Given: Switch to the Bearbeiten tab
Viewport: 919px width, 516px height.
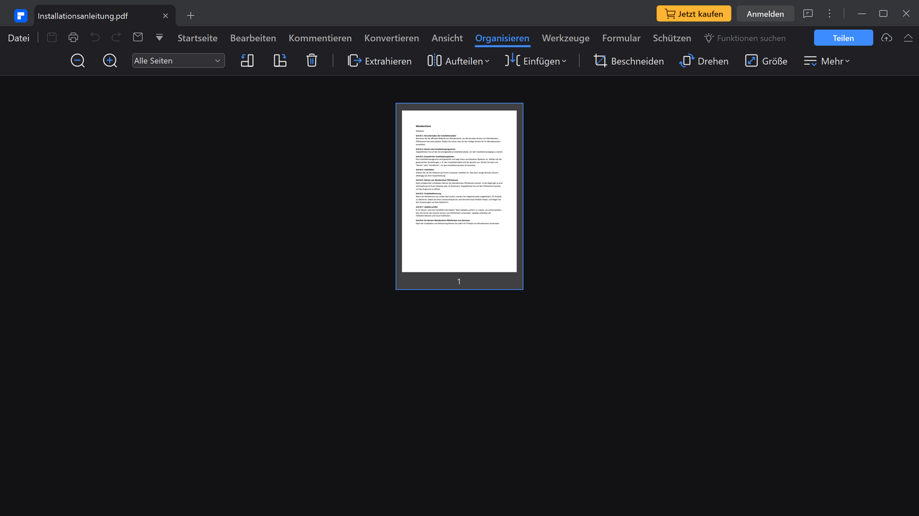Looking at the screenshot, I should [253, 38].
